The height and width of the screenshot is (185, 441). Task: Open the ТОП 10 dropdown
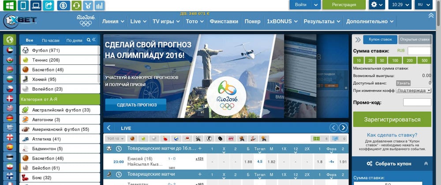point(115,139)
